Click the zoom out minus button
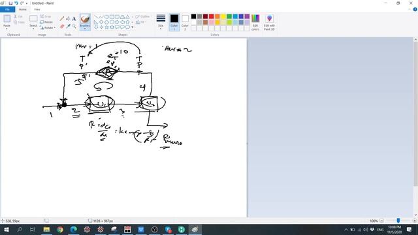Viewport: 418px width, 235px height. [x=381, y=221]
